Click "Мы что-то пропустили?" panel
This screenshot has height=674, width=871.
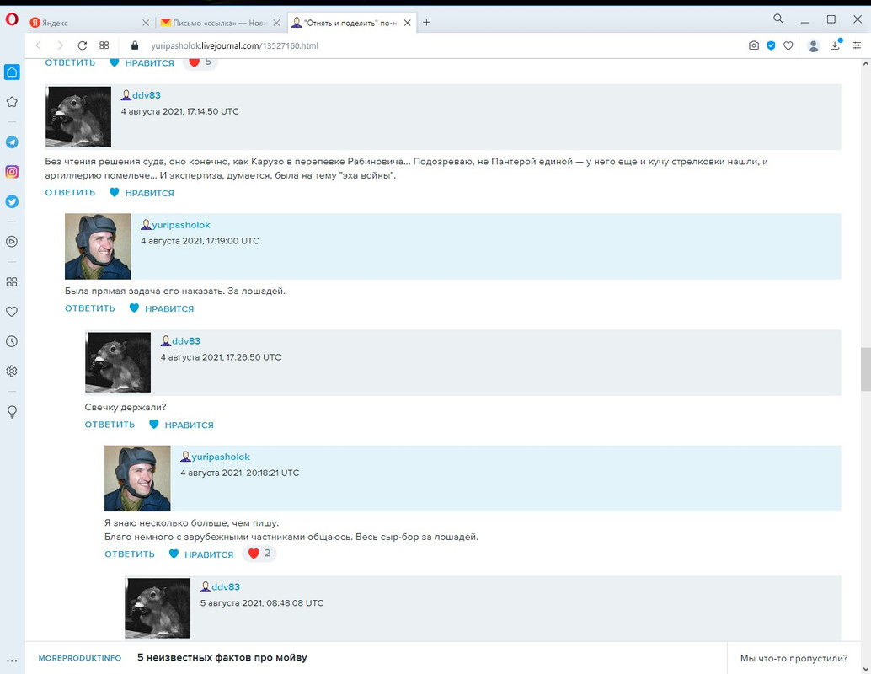point(794,659)
